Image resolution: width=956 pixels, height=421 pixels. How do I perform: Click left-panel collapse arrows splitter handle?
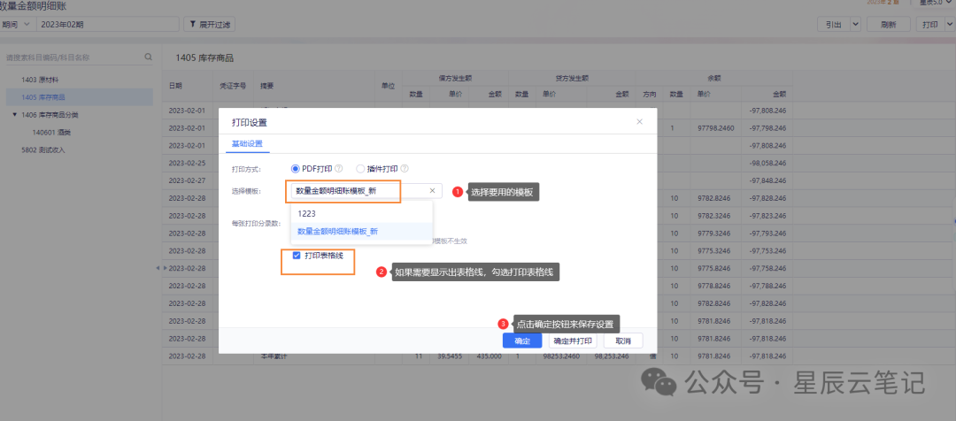tap(161, 268)
